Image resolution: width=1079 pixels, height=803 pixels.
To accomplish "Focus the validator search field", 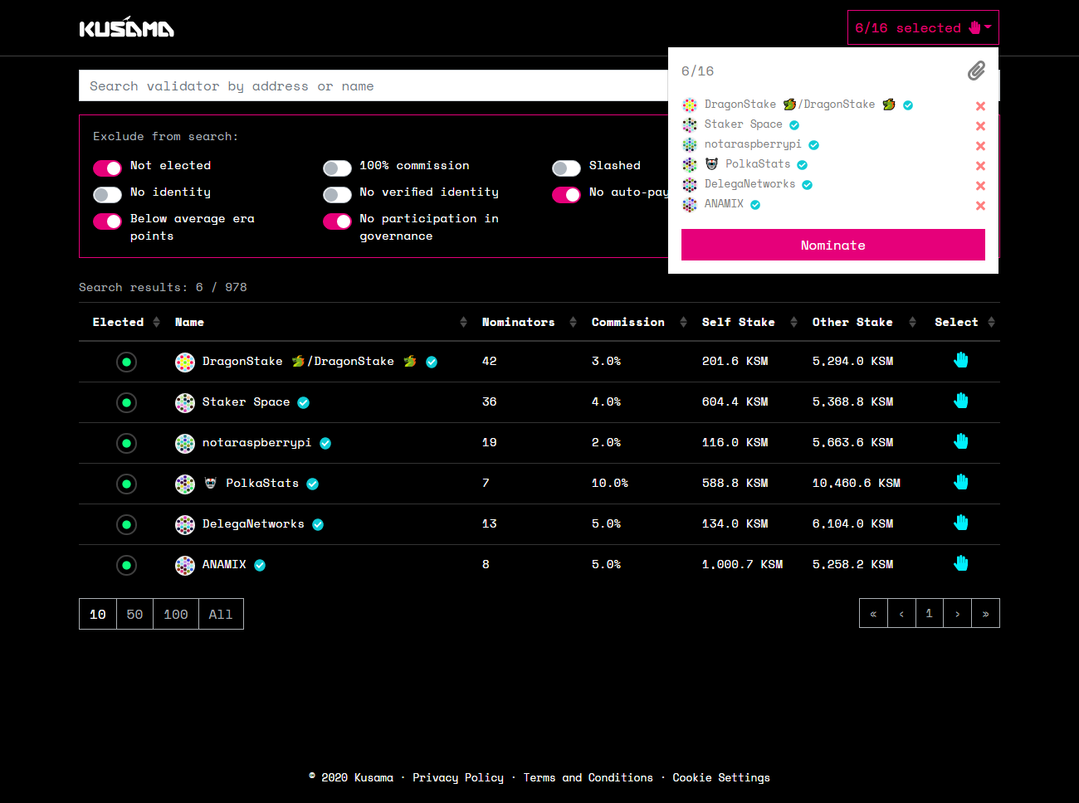I will click(x=373, y=85).
